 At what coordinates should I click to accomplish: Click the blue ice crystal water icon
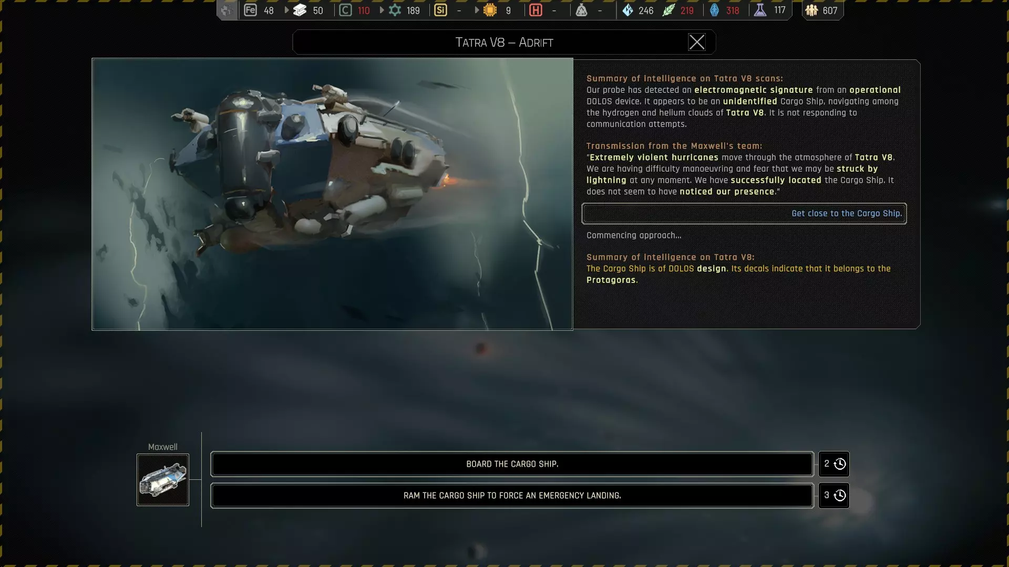point(627,10)
